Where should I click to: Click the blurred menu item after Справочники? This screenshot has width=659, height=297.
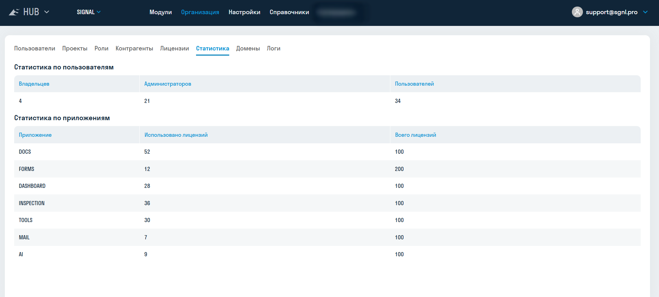click(337, 12)
